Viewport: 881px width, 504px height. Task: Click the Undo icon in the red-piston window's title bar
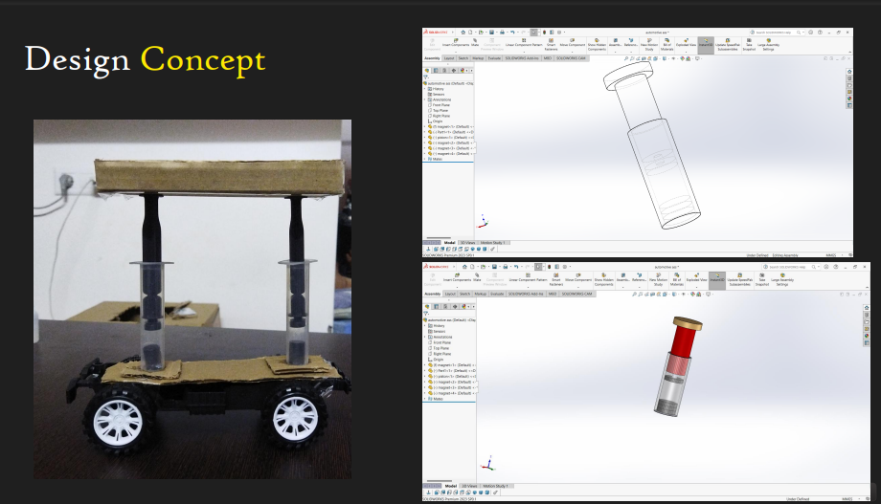pyautogui.click(x=516, y=267)
